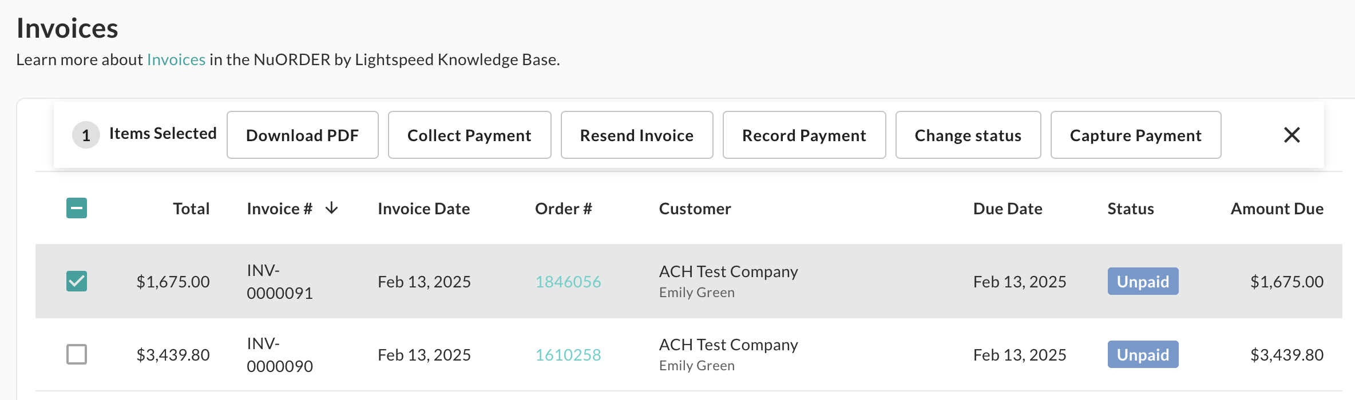Screen dimensions: 1355x400
Task: Click ACH Test Company in INV-0000091 row
Action: [728, 271]
